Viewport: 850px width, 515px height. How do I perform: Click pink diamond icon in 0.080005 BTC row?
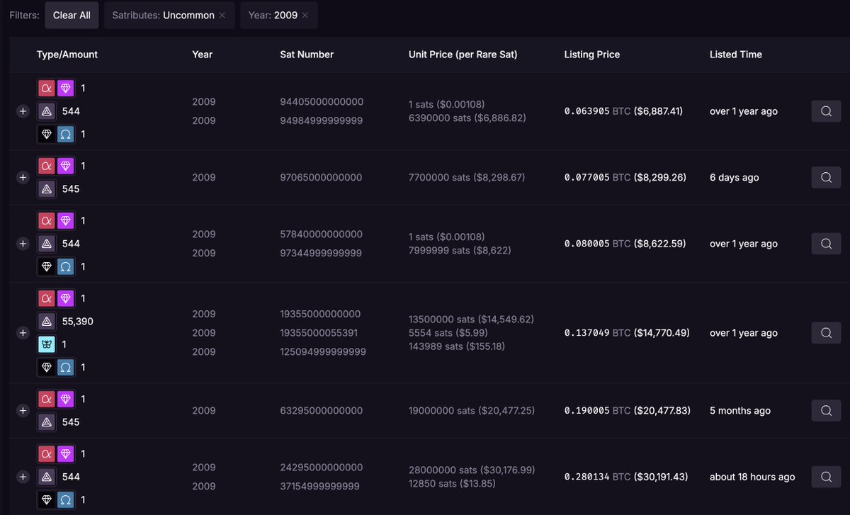pyautogui.click(x=66, y=221)
